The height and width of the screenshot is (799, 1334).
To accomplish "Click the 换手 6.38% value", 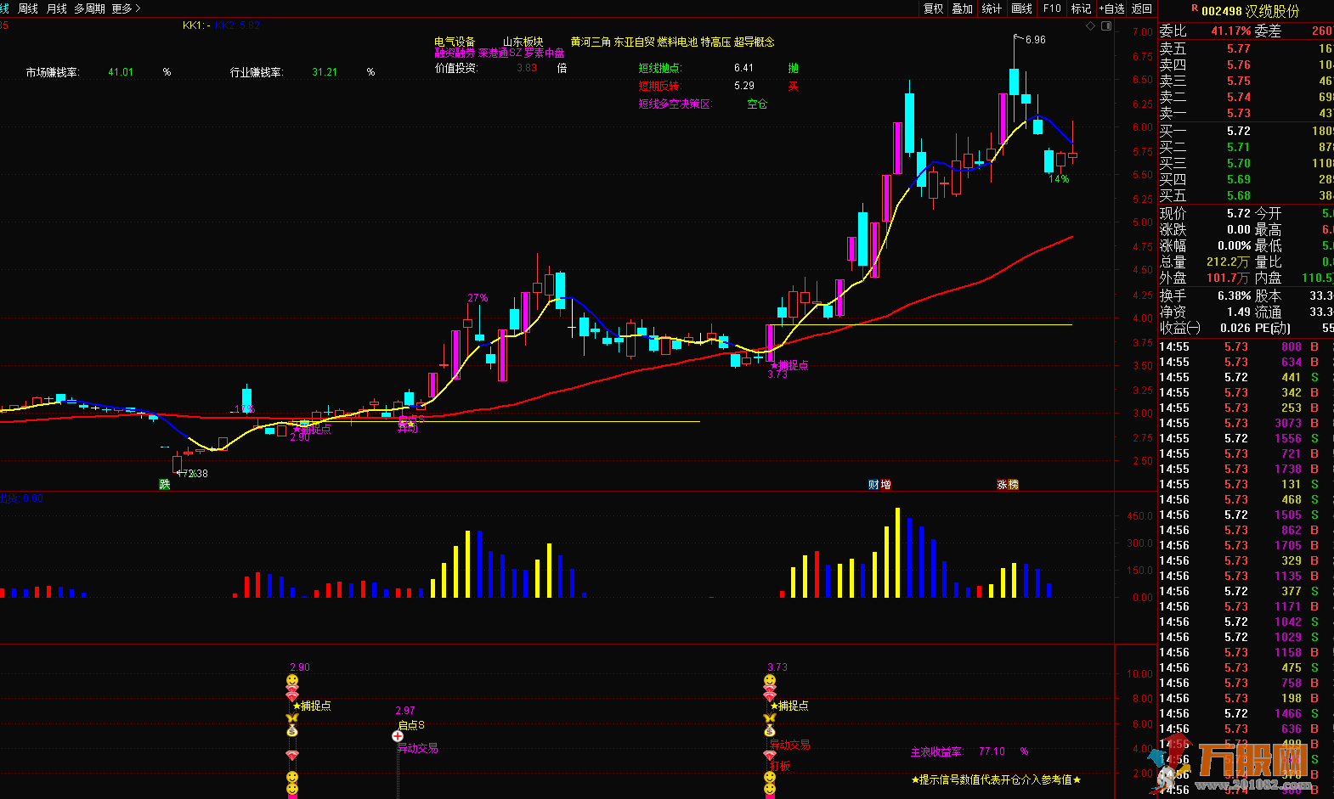I will (x=1234, y=295).
